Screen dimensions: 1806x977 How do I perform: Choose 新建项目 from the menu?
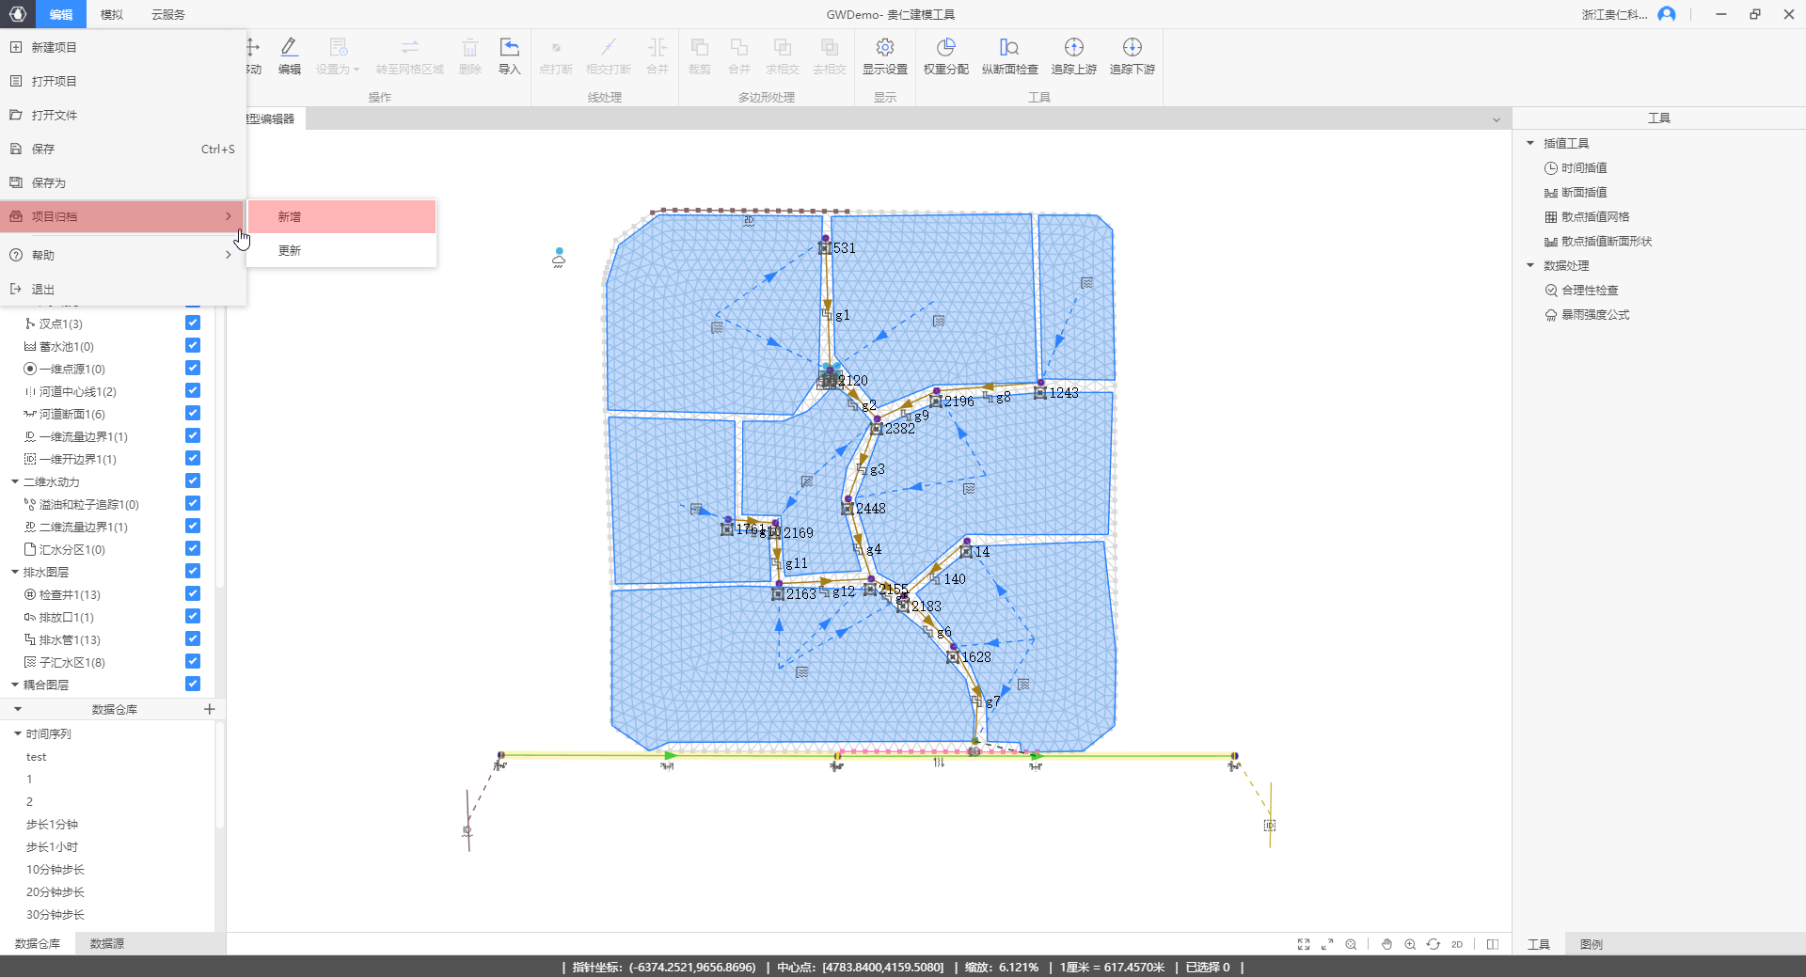coord(123,47)
